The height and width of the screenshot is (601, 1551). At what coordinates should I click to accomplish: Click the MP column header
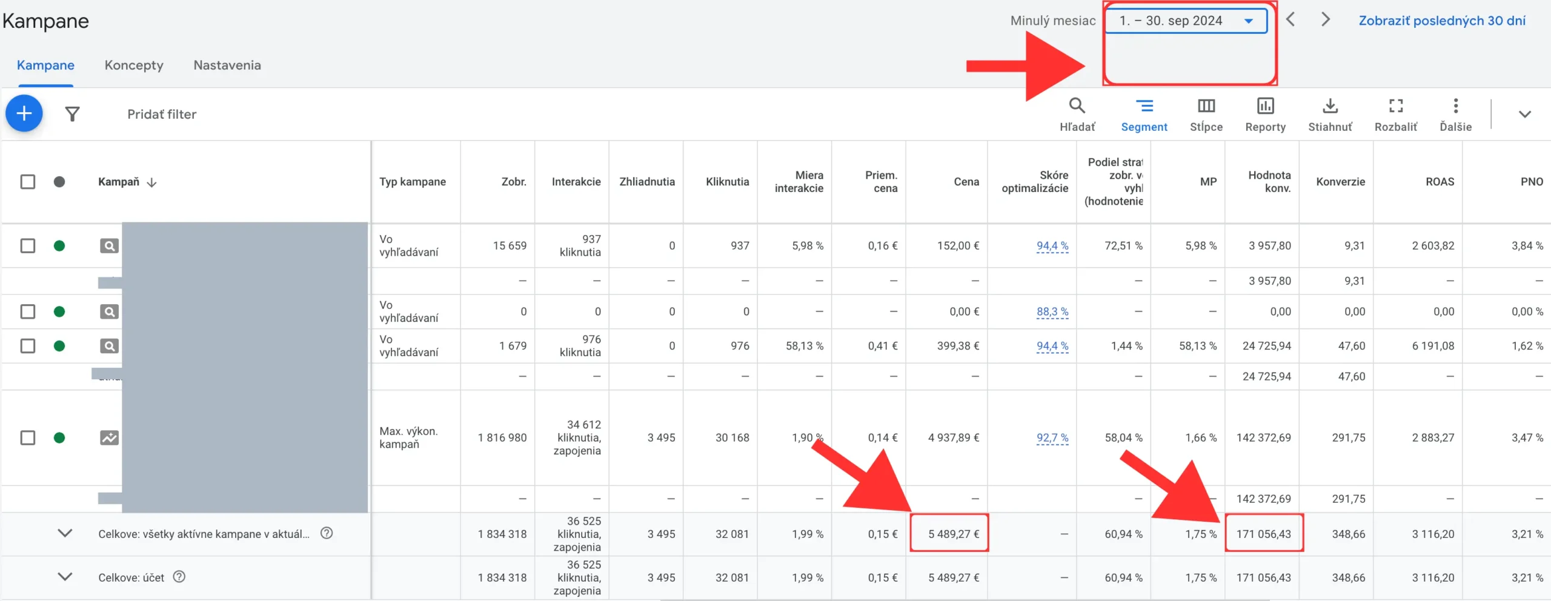1208,182
